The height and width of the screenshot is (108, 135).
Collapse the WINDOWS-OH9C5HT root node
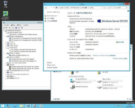click(x=4, y=31)
